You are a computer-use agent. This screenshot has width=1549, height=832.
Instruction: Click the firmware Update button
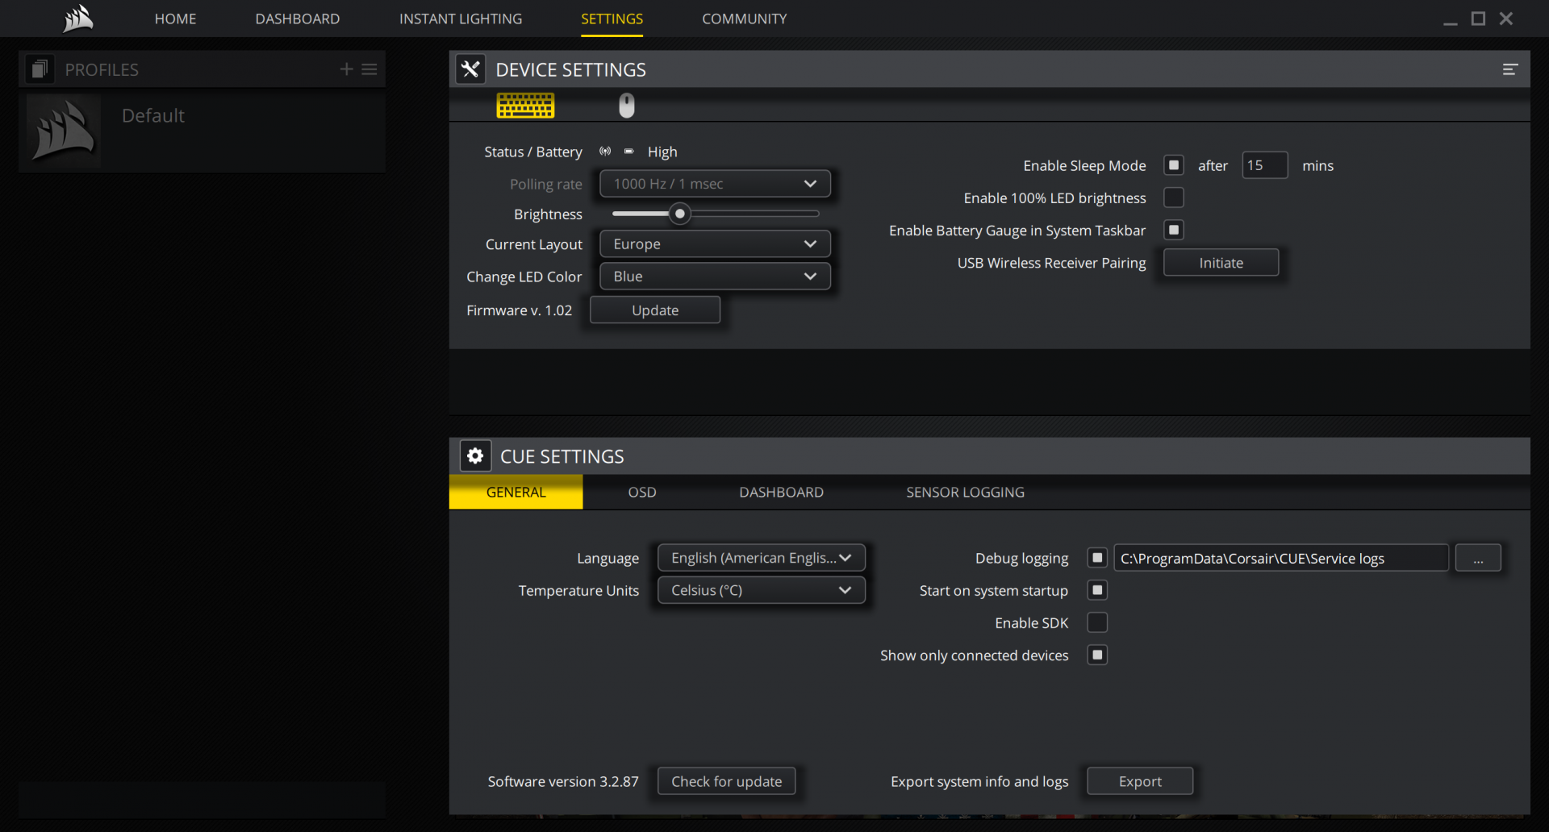655,310
